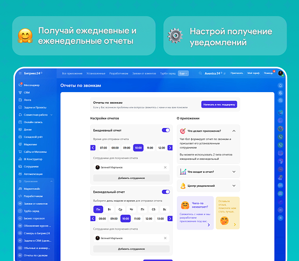Open the Оставьте отзыв card
299x261 pixels.
tap(228, 213)
